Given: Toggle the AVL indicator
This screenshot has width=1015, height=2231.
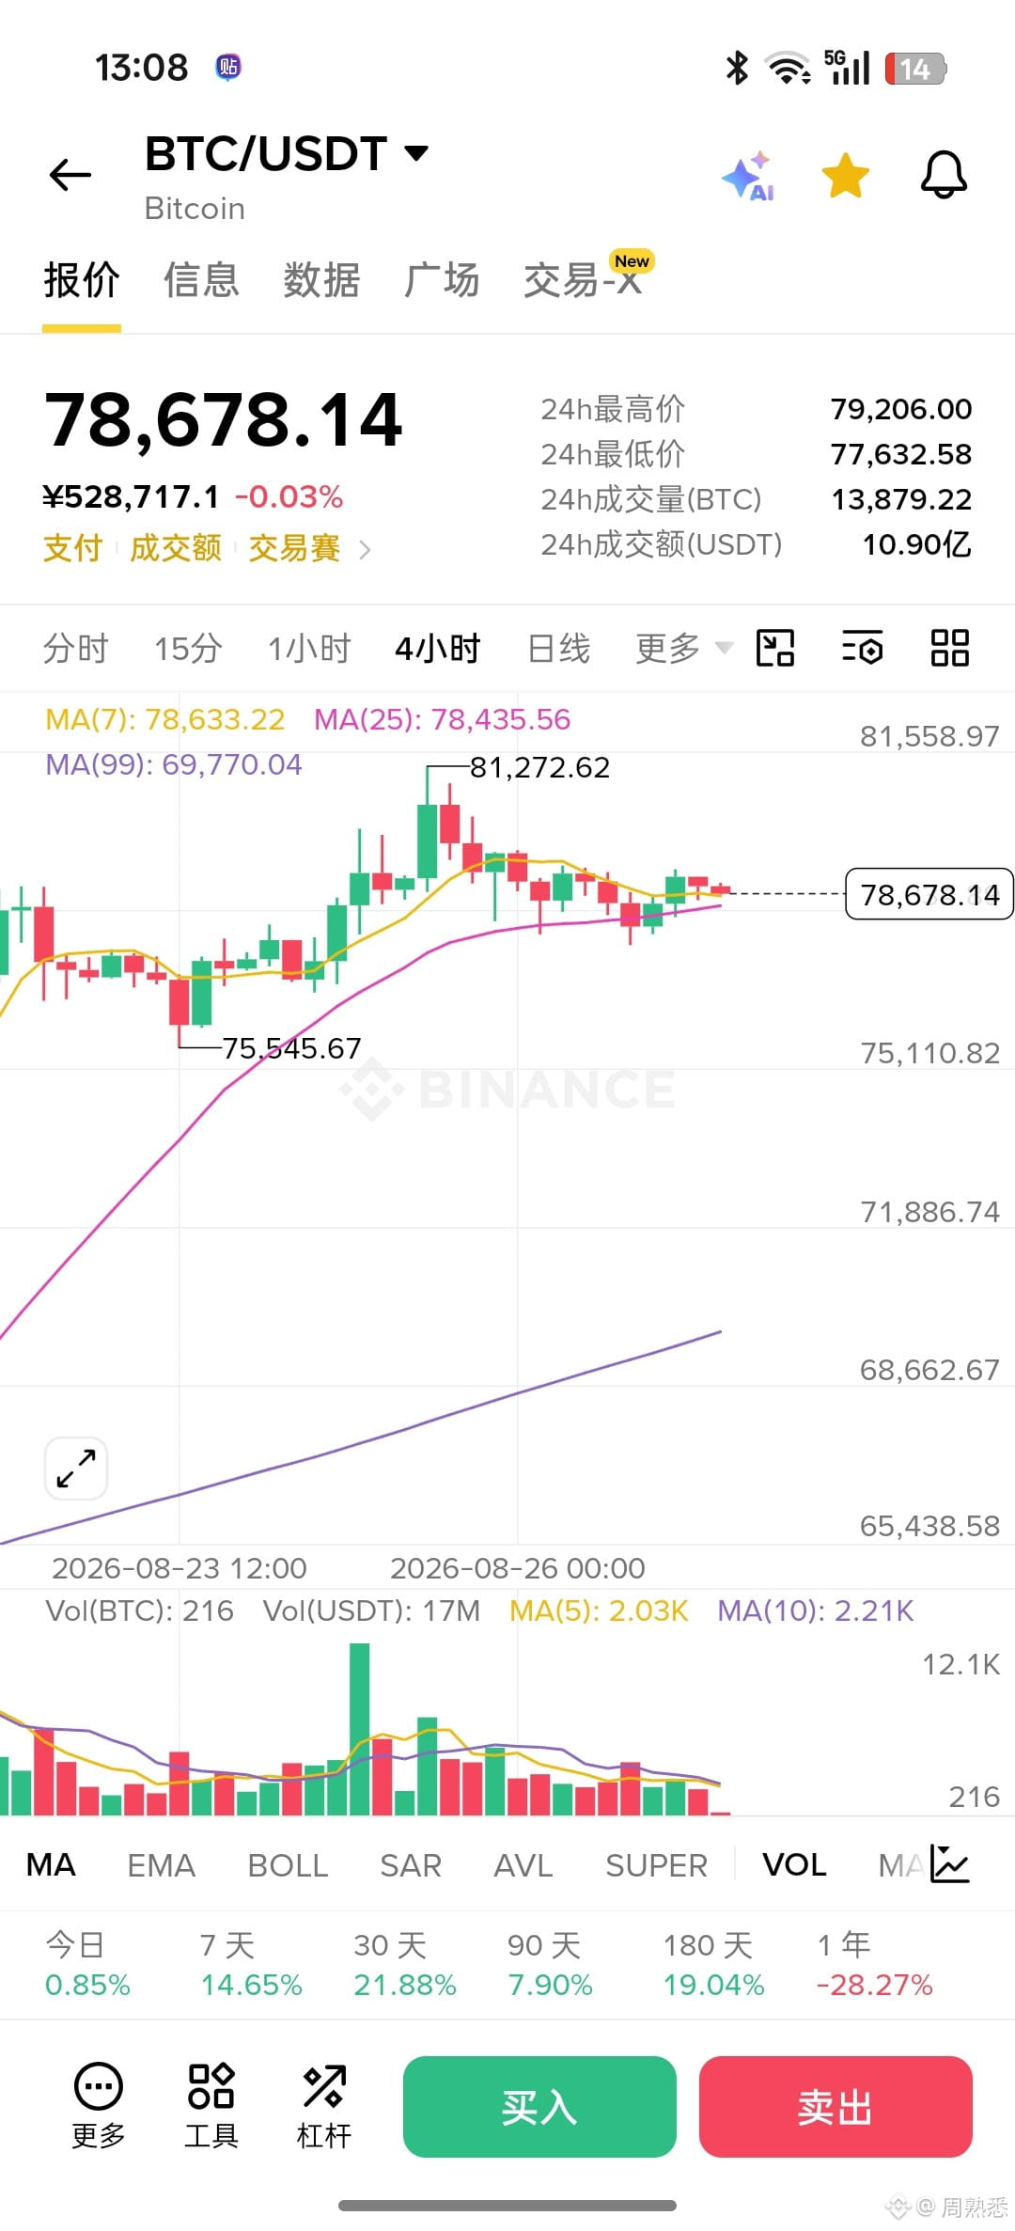Looking at the screenshot, I should [x=523, y=1864].
